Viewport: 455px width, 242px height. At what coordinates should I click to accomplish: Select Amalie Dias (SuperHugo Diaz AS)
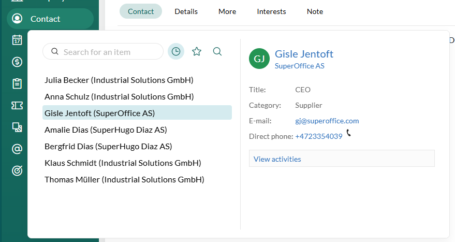[x=106, y=130]
